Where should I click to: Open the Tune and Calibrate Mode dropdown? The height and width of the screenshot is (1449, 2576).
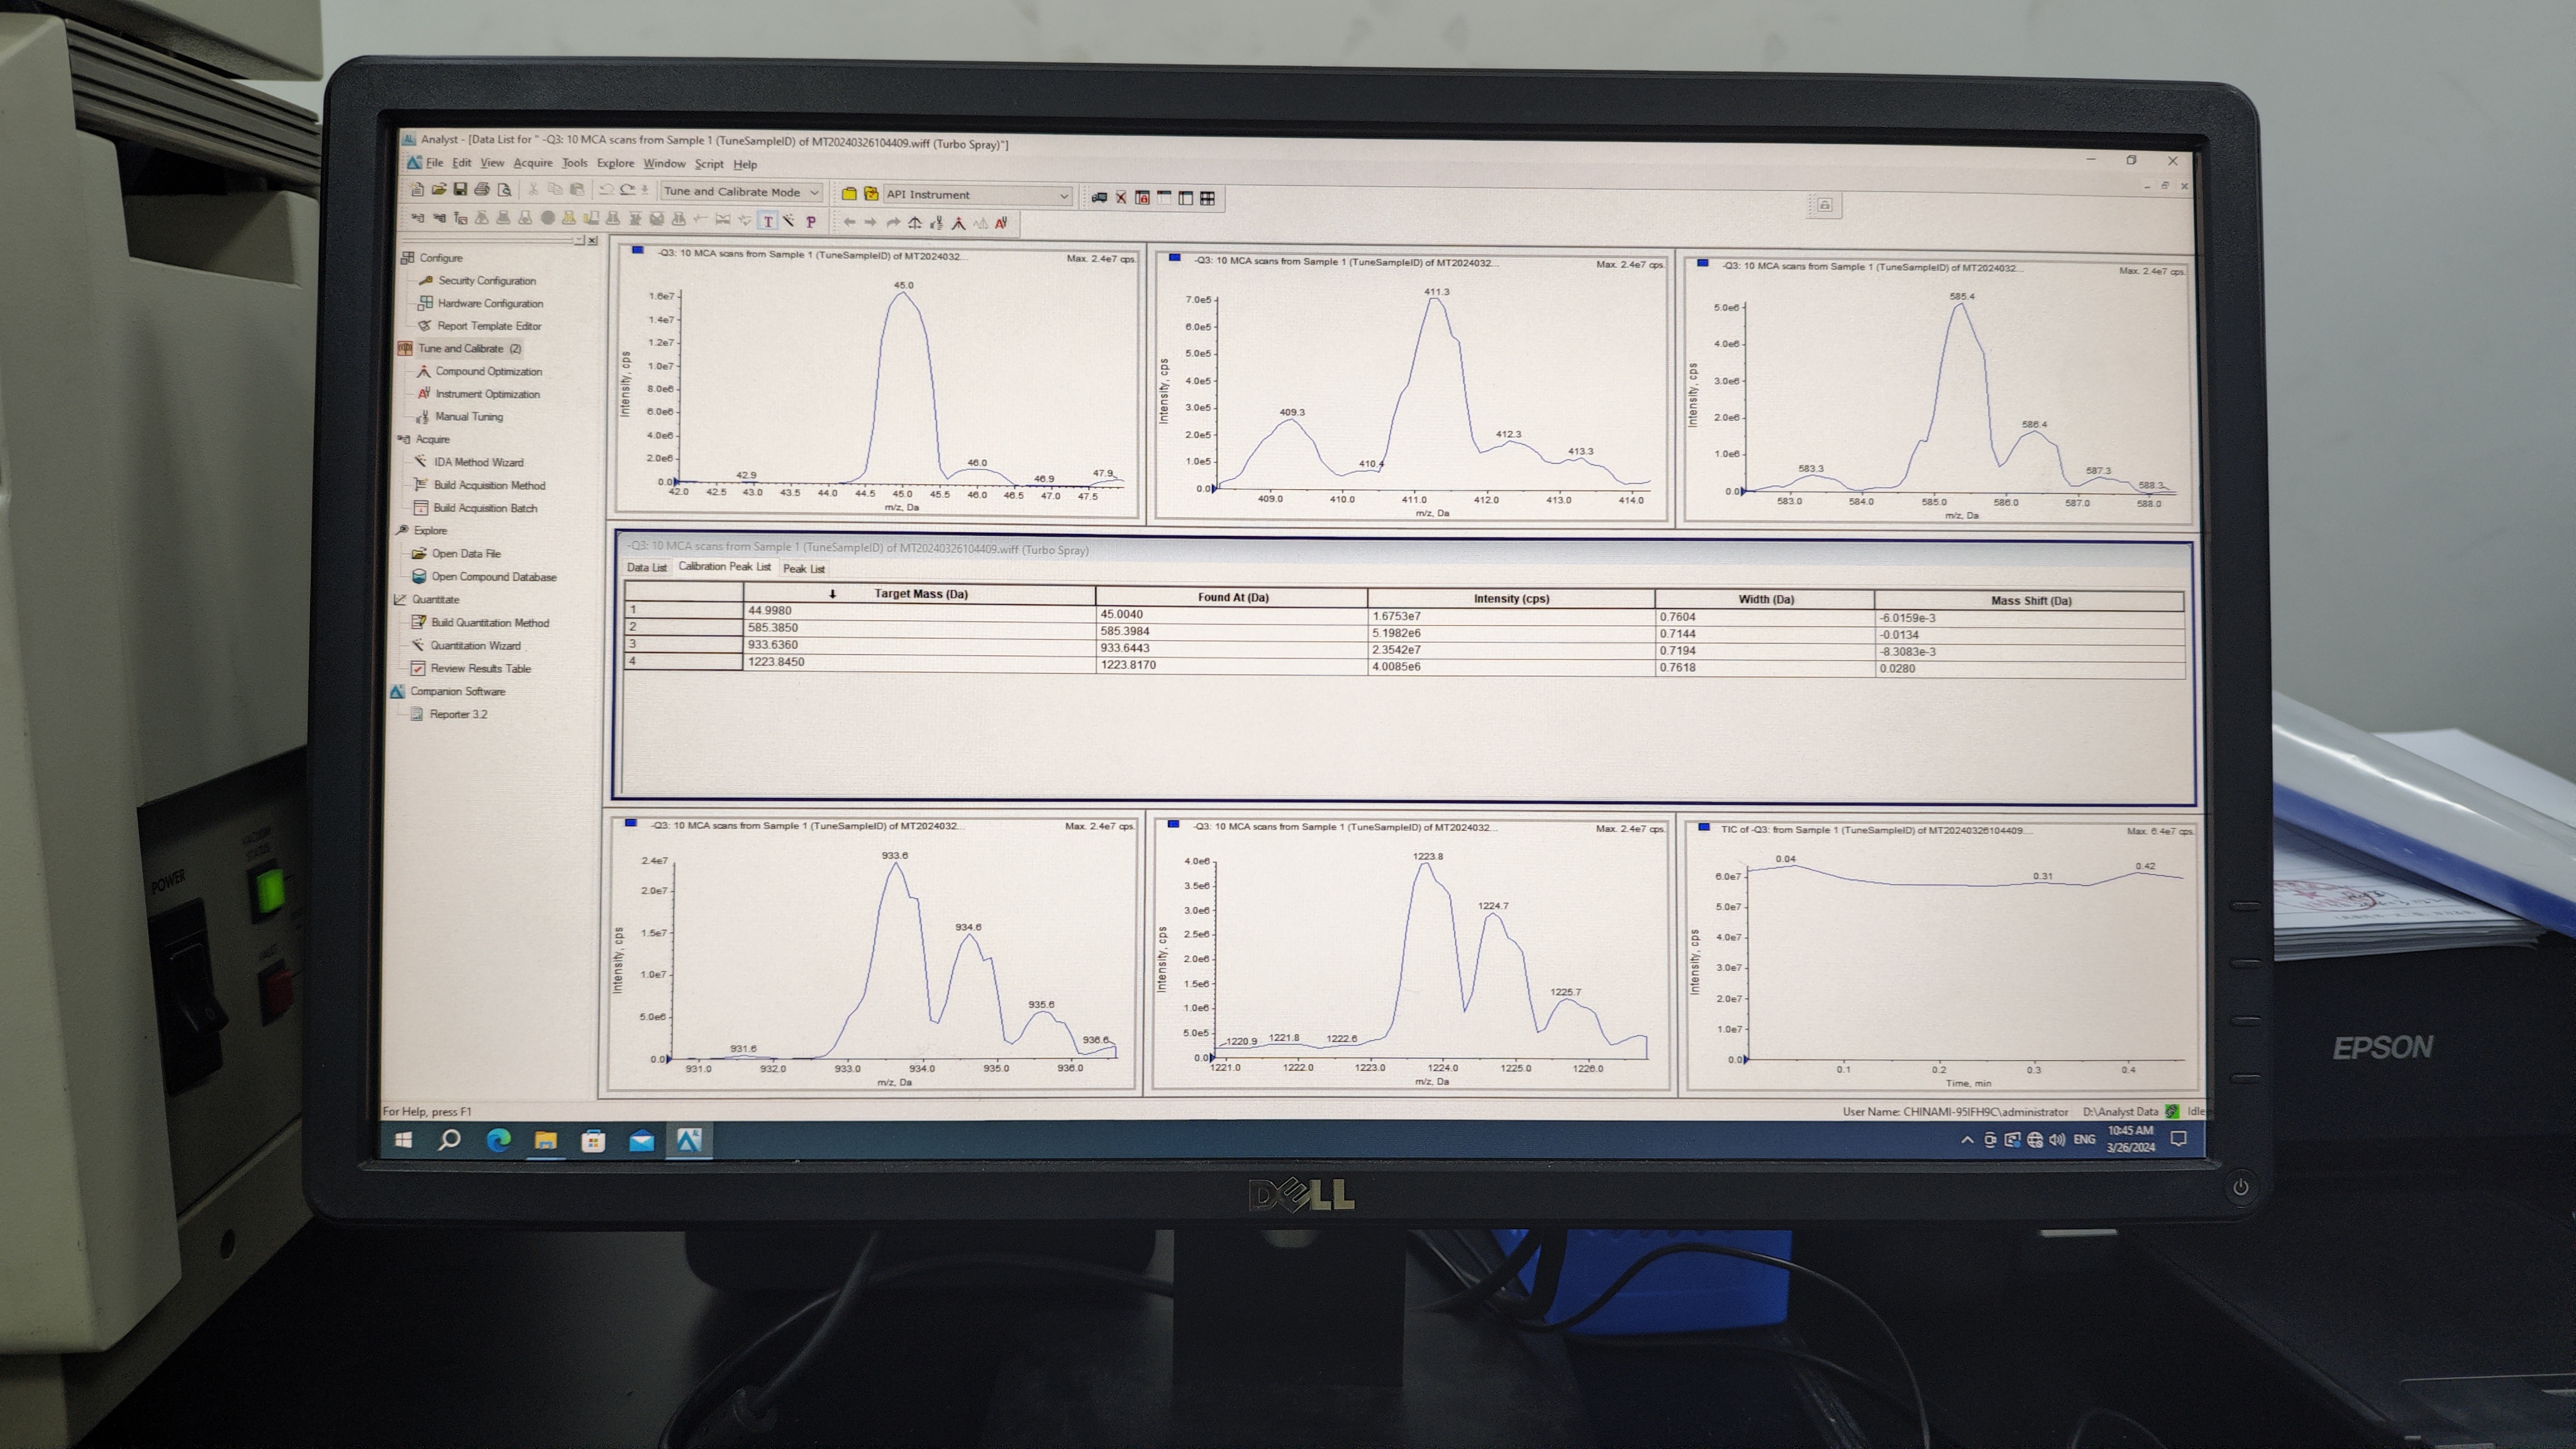[814, 192]
